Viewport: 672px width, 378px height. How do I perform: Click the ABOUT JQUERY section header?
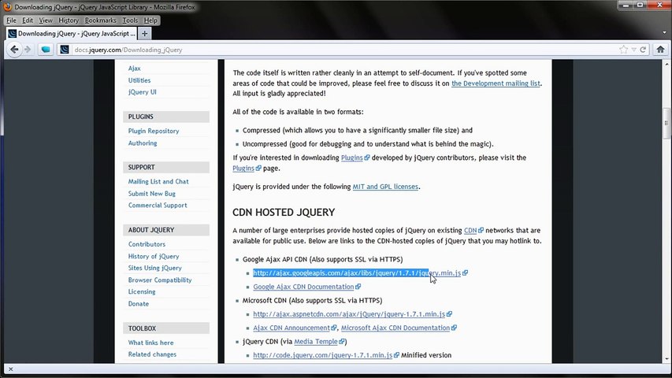[x=166, y=230]
